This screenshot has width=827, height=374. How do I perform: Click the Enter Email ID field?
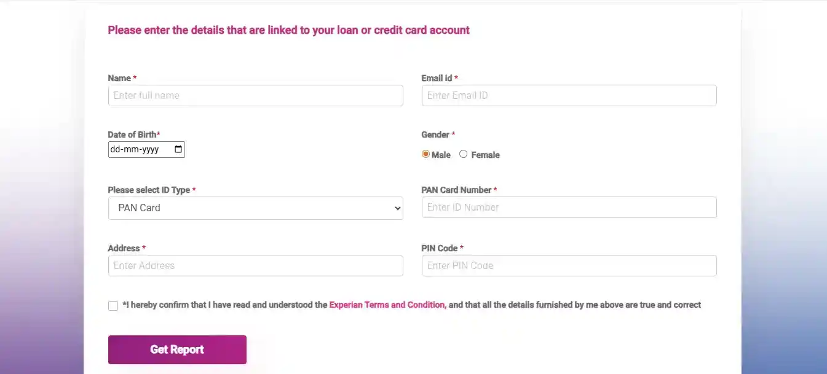point(568,95)
